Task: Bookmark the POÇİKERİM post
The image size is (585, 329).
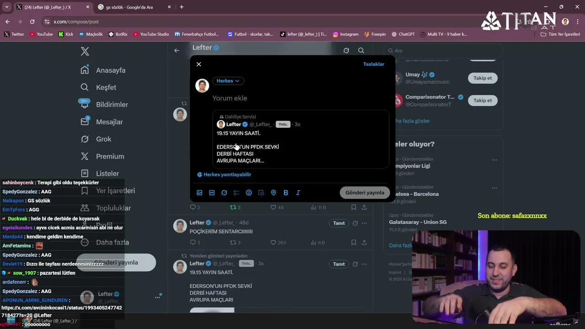Action: (x=354, y=243)
